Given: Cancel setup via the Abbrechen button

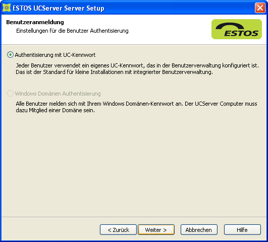Looking at the screenshot, I should pos(199,230).
